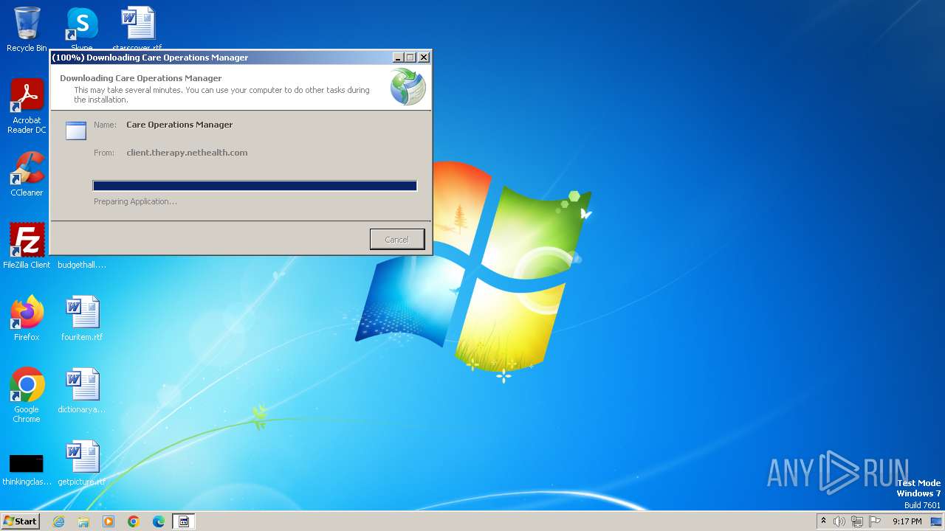Open Windows Media Player from taskbar
The width and height of the screenshot is (945, 531).
point(109,521)
